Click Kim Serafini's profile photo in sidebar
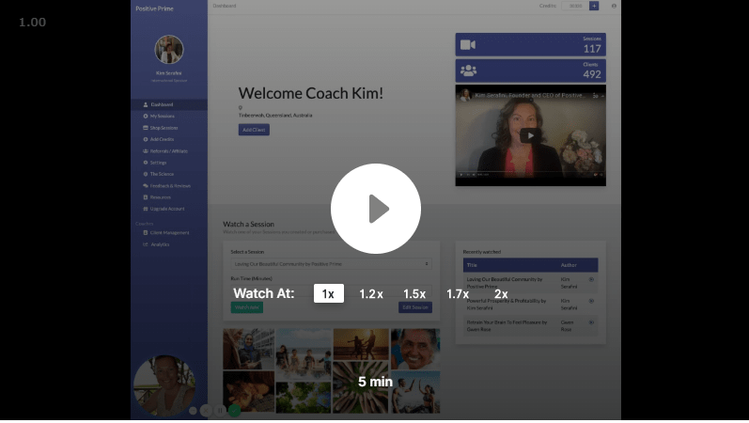This screenshot has width=749, height=423. [168, 49]
